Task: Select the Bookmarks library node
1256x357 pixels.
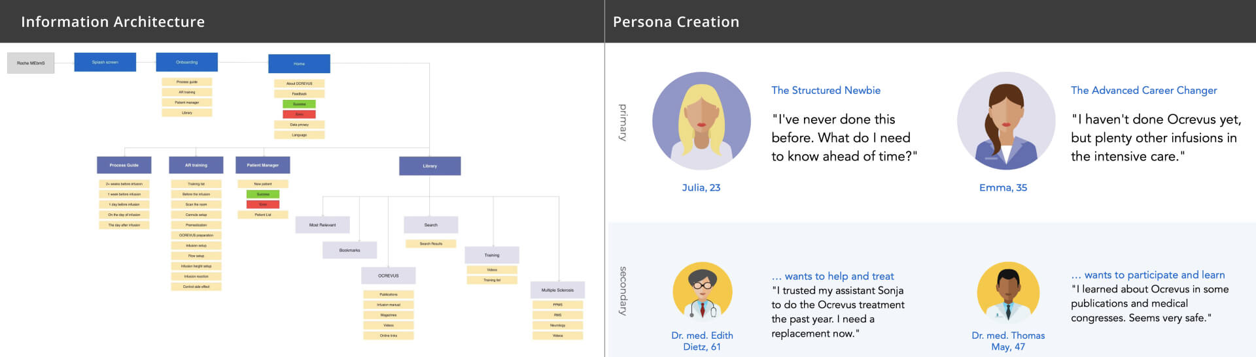Action: pyautogui.click(x=350, y=250)
